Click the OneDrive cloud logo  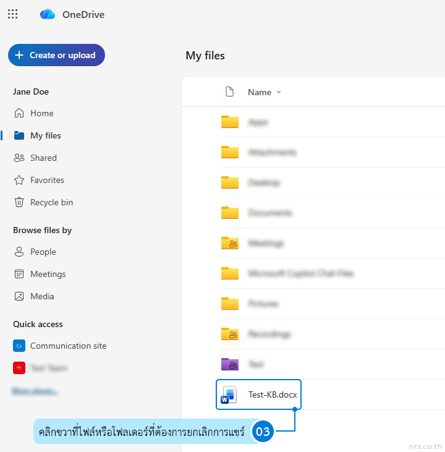click(48, 14)
